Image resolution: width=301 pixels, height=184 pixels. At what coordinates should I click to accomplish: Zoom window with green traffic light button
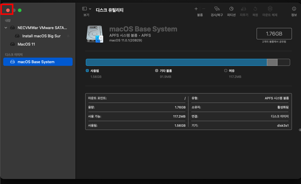coord(20,10)
